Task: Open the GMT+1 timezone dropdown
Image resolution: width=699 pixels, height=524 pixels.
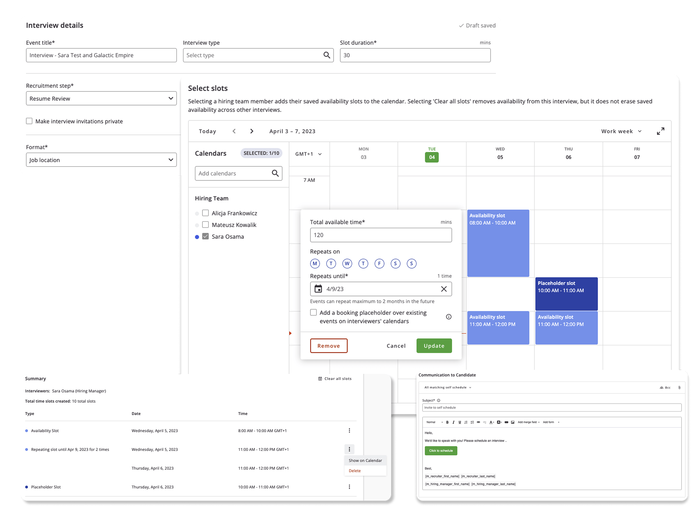Action: [308, 154]
